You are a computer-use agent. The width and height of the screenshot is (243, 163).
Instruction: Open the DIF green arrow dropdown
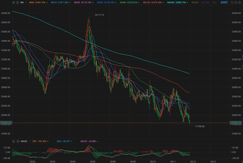click(48, 141)
